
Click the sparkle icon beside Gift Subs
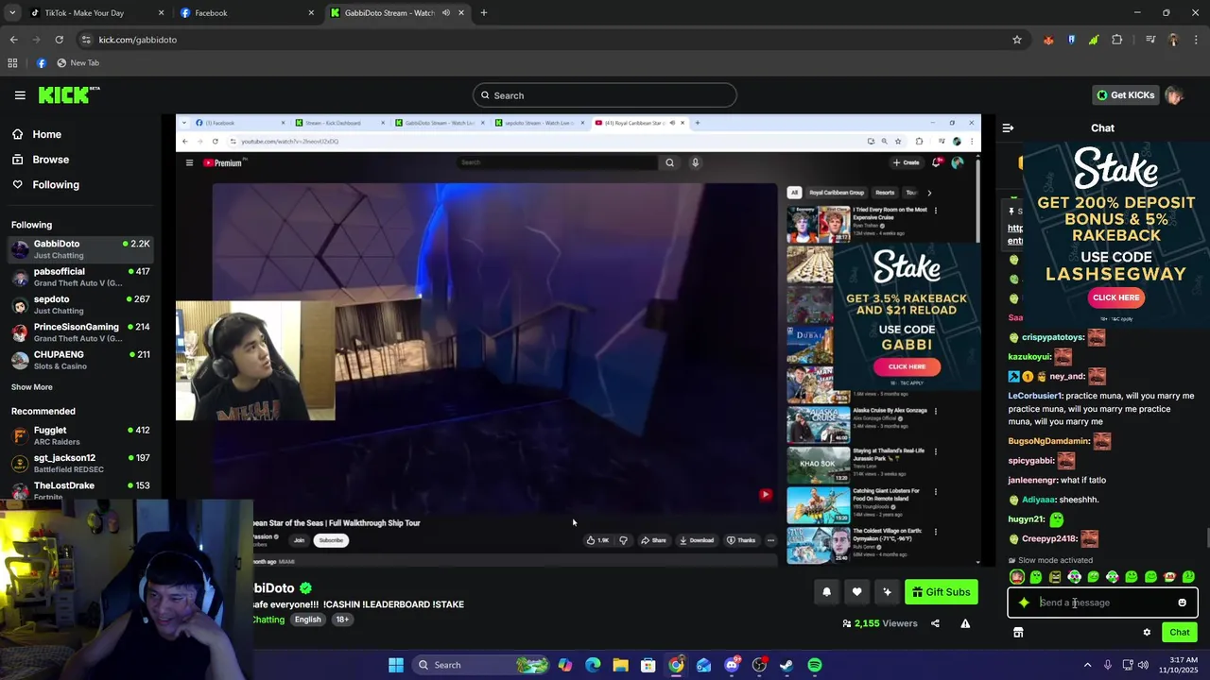pos(887,592)
